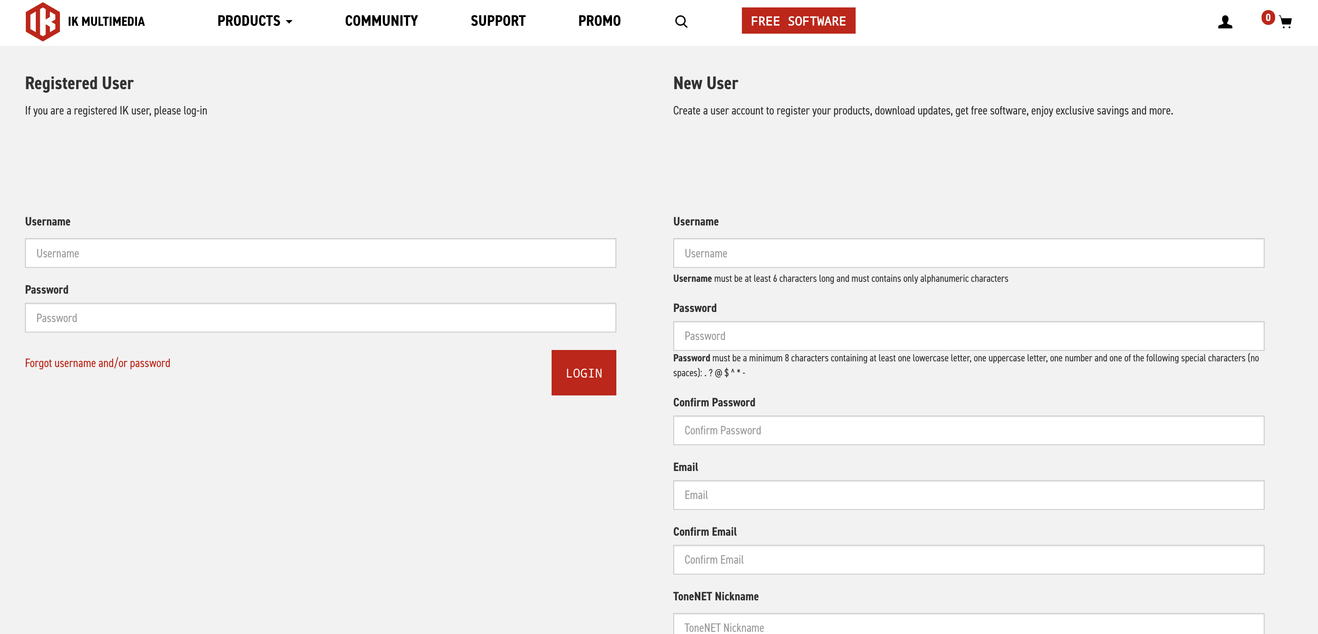This screenshot has width=1318, height=634.
Task: Focus the Registered User Password field
Action: point(320,318)
